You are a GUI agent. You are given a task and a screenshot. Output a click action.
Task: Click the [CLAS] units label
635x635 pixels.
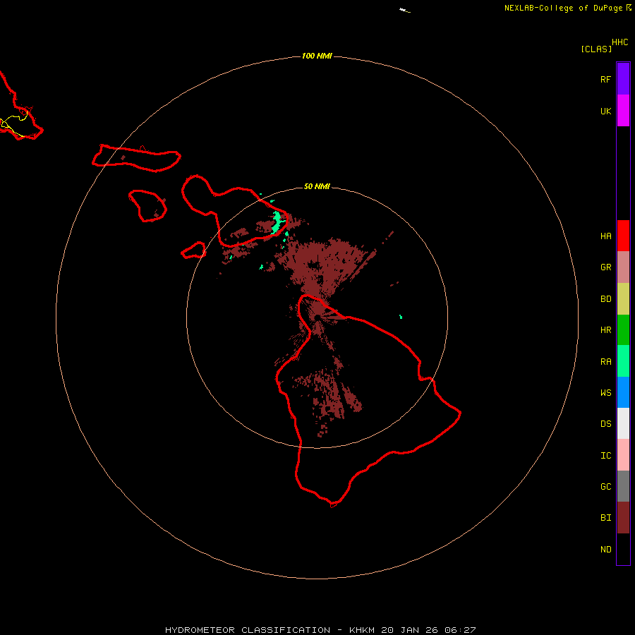(595, 49)
